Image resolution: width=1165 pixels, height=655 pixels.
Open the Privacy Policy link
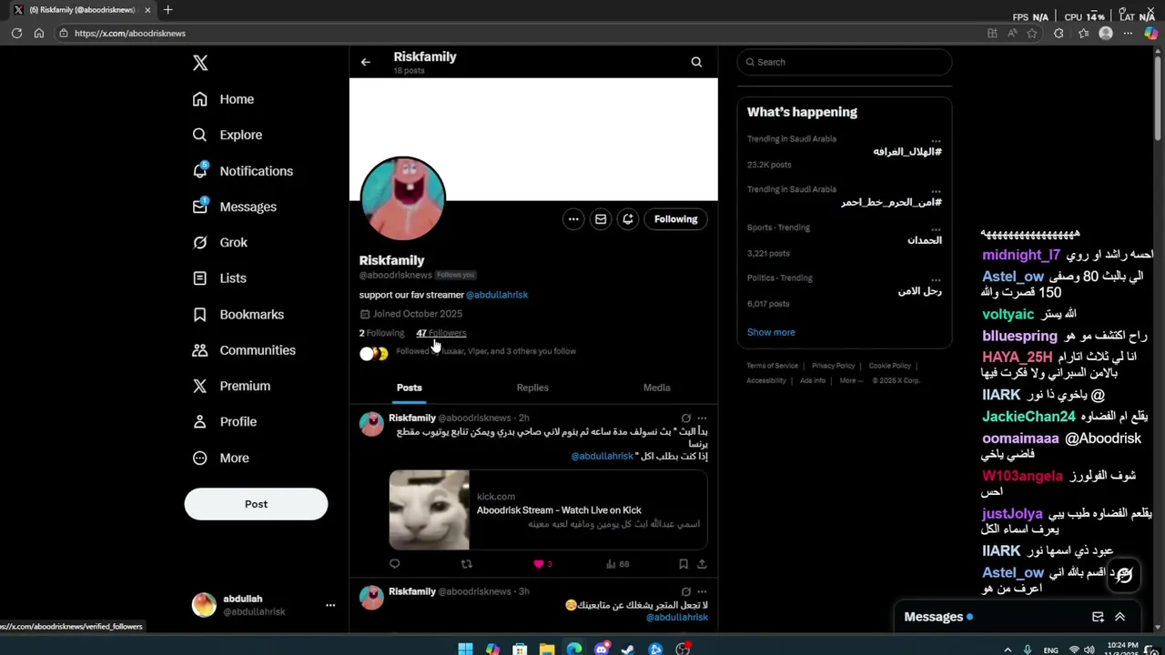coord(833,366)
